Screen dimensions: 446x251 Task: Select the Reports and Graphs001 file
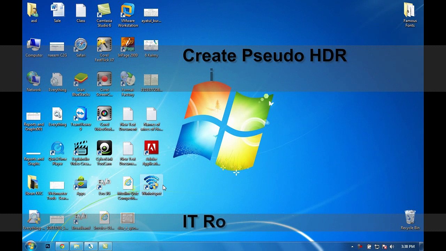tap(34, 121)
